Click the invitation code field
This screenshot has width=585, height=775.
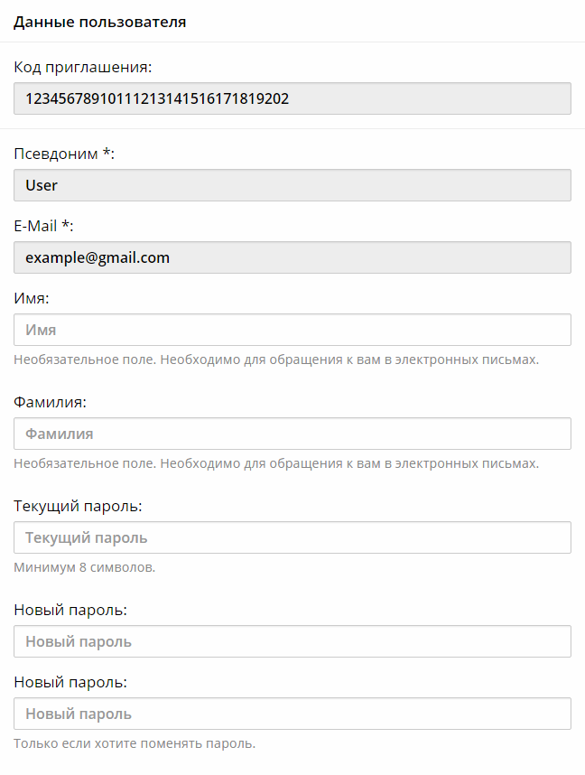[x=292, y=98]
